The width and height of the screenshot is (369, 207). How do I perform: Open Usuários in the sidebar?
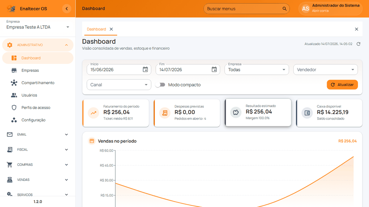(x=38, y=95)
